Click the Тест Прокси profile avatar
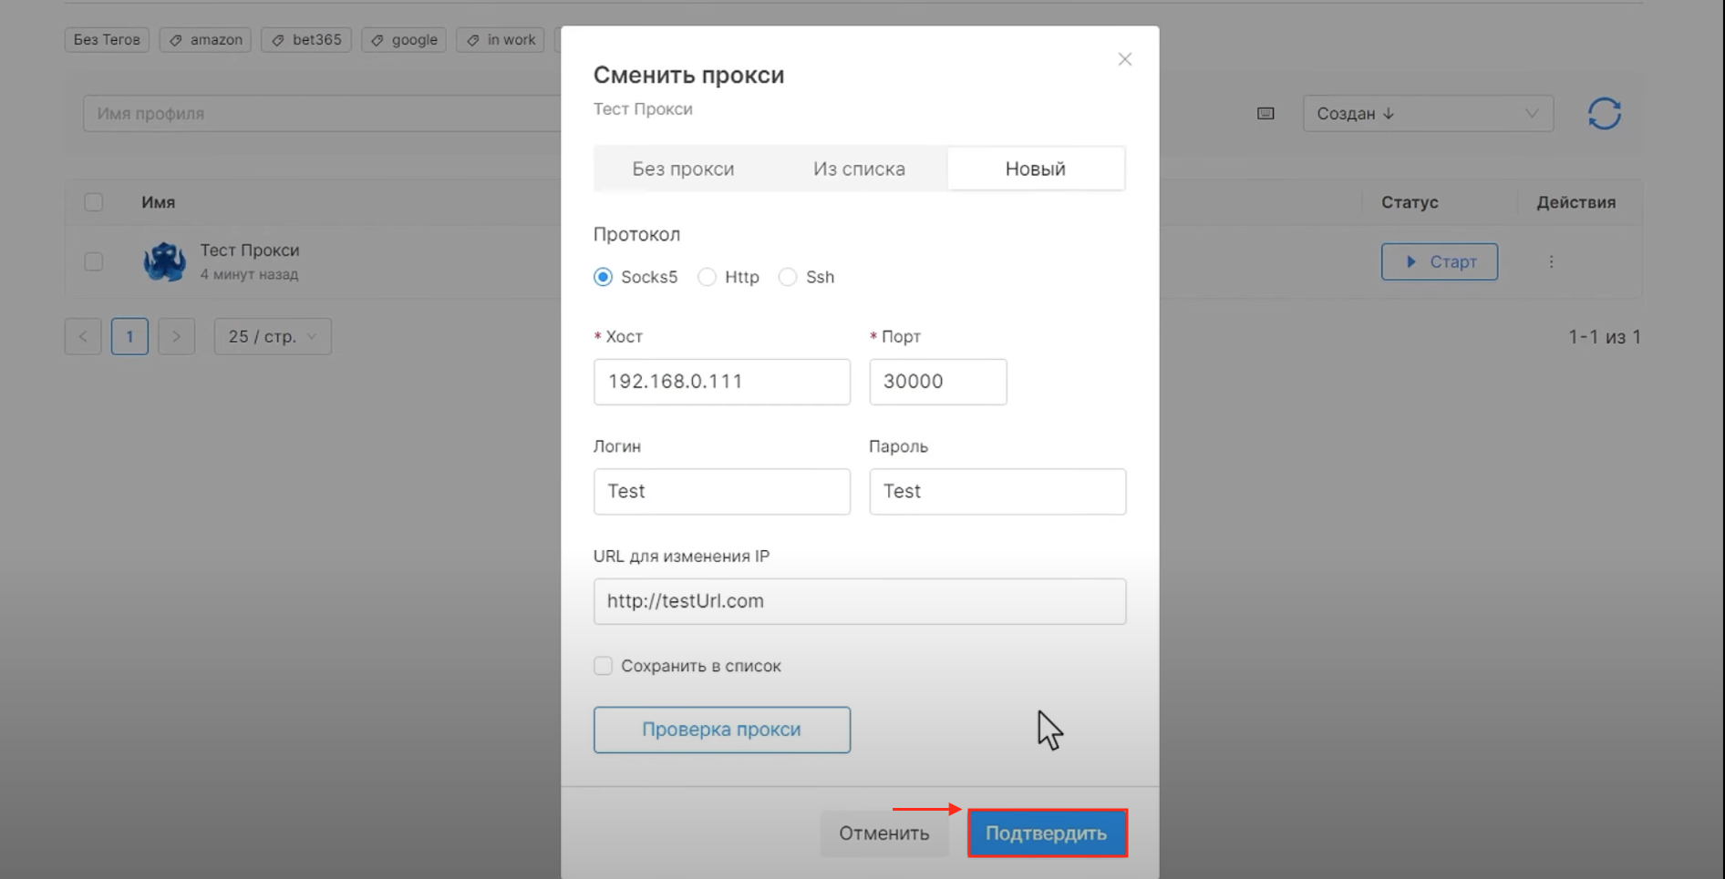The width and height of the screenshot is (1725, 879). [x=164, y=261]
